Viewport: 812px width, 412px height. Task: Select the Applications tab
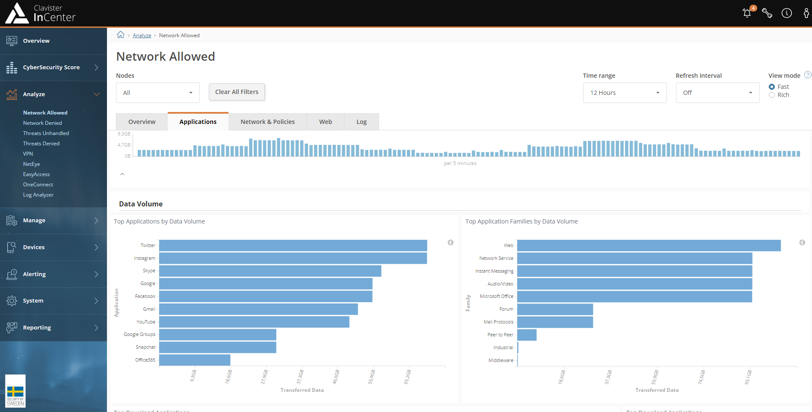pos(198,122)
